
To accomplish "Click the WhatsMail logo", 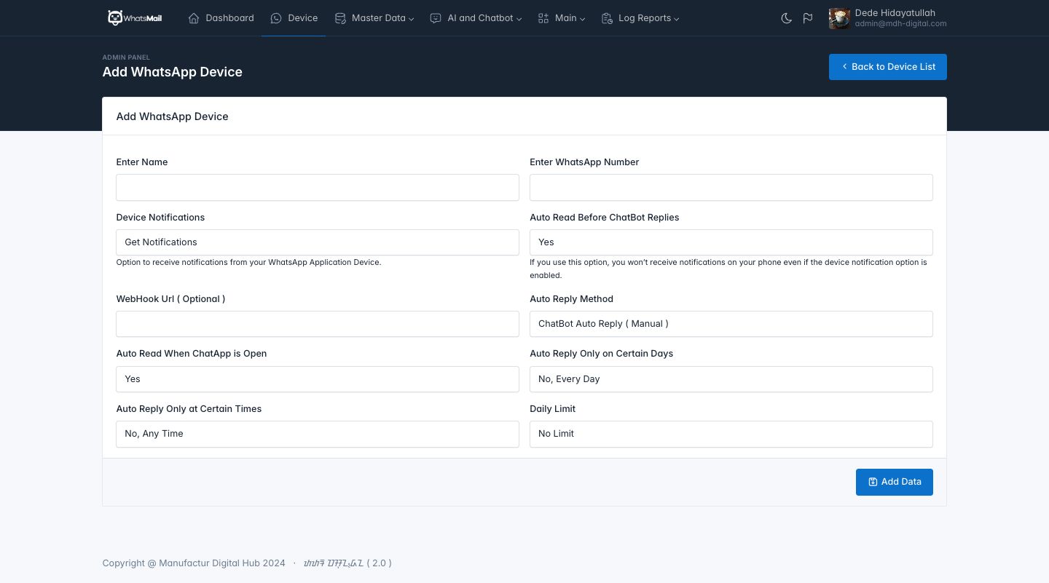I will [135, 18].
